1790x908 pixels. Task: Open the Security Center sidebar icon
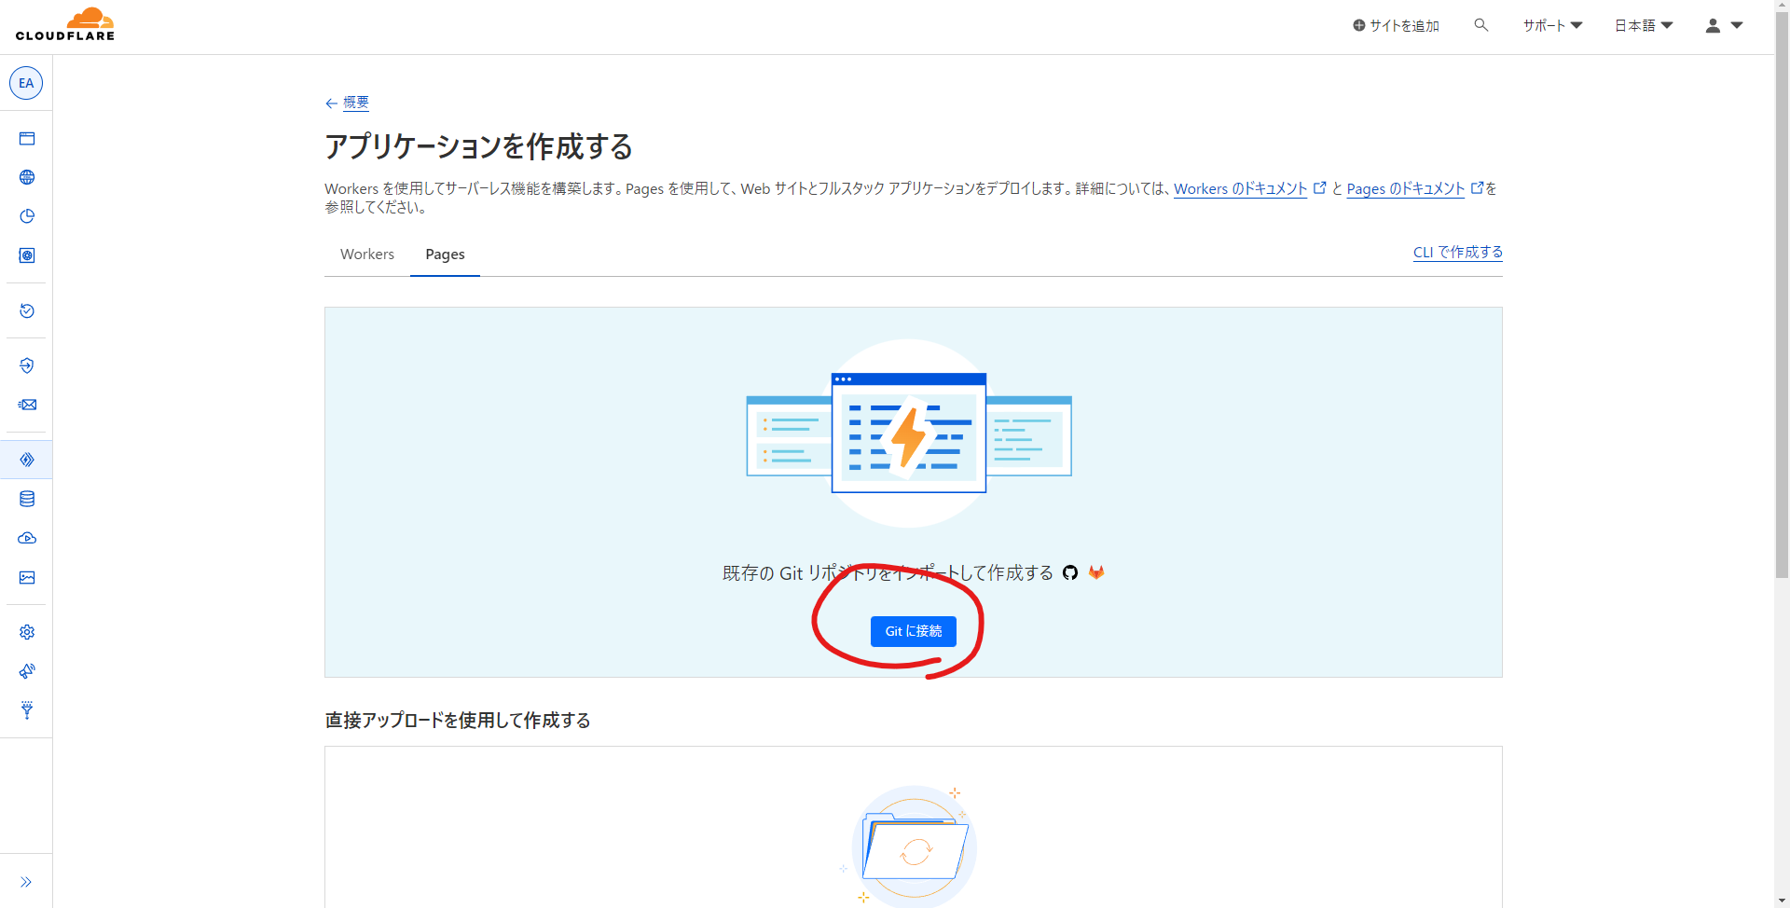pos(27,255)
